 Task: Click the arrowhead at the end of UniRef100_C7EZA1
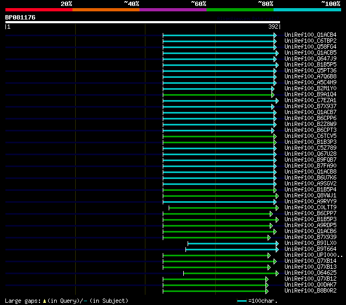(x=277, y=101)
